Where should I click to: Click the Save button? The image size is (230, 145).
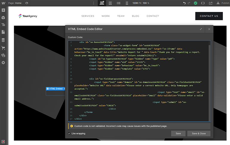(178, 134)
